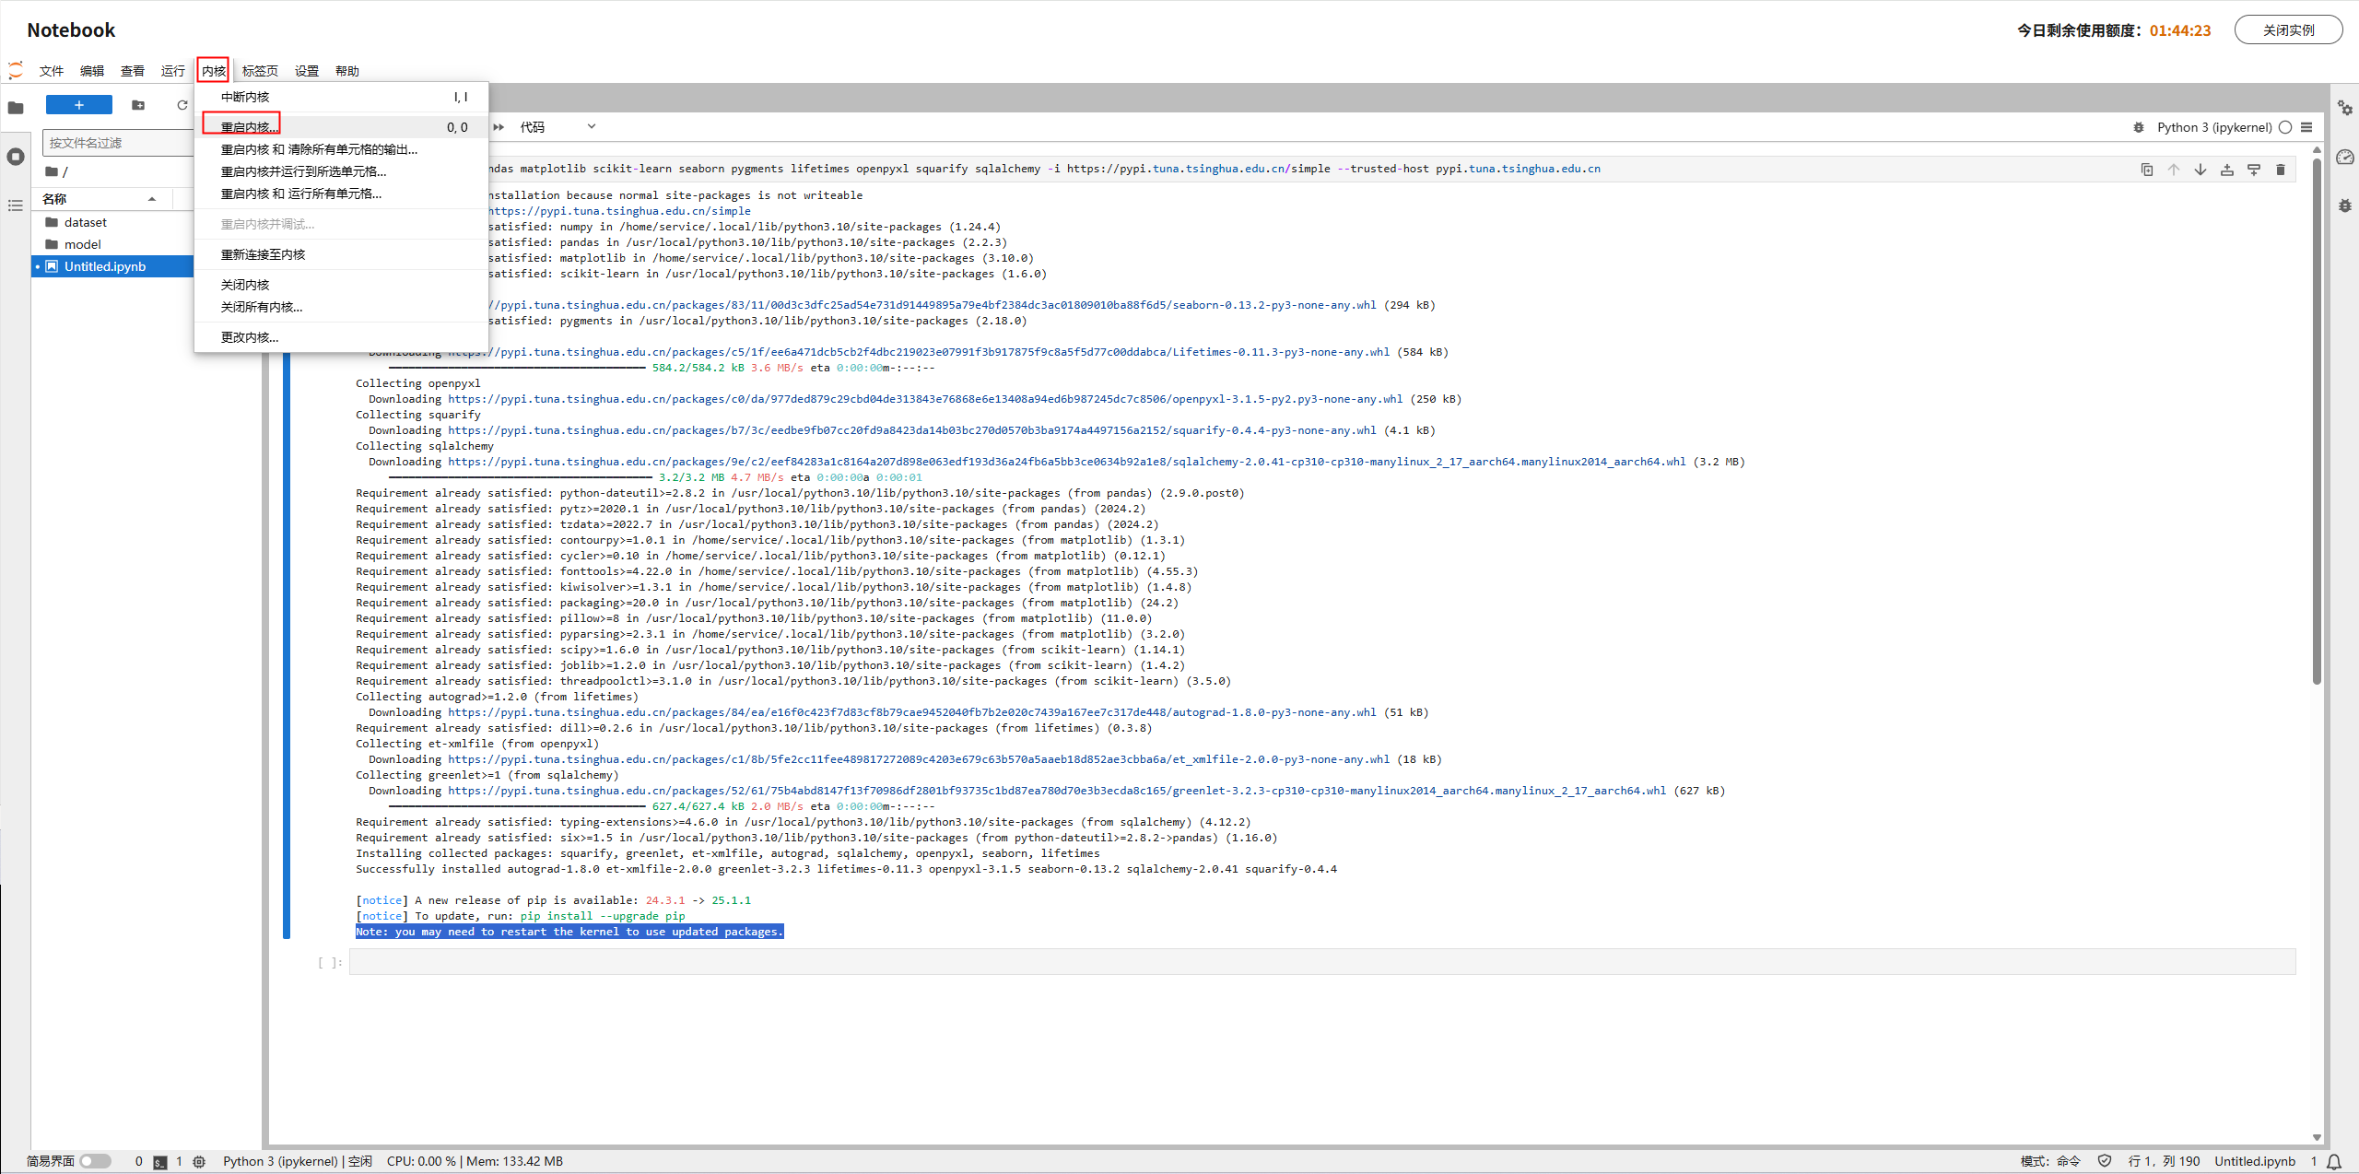Toggle the 简易界面 simple interface switch
The height and width of the screenshot is (1174, 2359).
click(94, 1161)
